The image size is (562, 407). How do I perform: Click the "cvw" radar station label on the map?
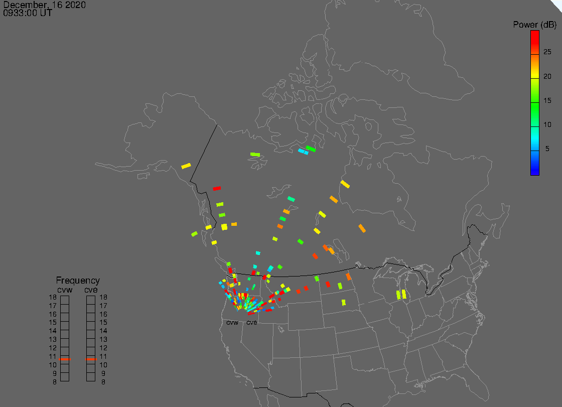click(232, 323)
